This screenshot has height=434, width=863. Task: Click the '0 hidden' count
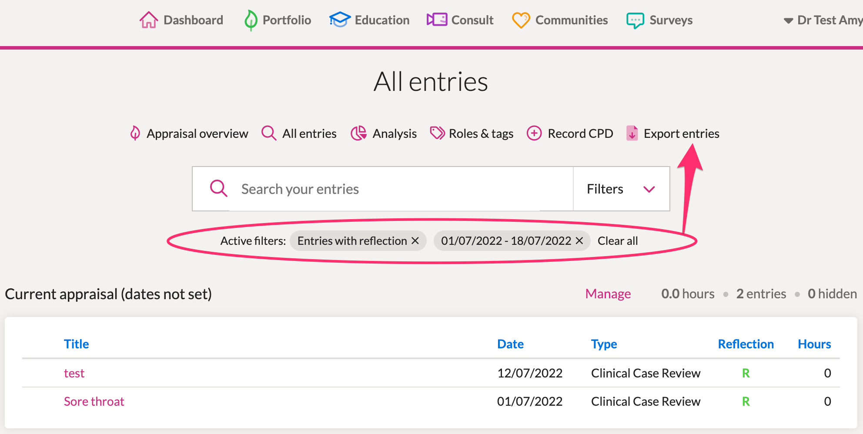coord(832,294)
